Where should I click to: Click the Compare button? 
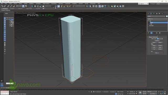[x=157, y=41]
